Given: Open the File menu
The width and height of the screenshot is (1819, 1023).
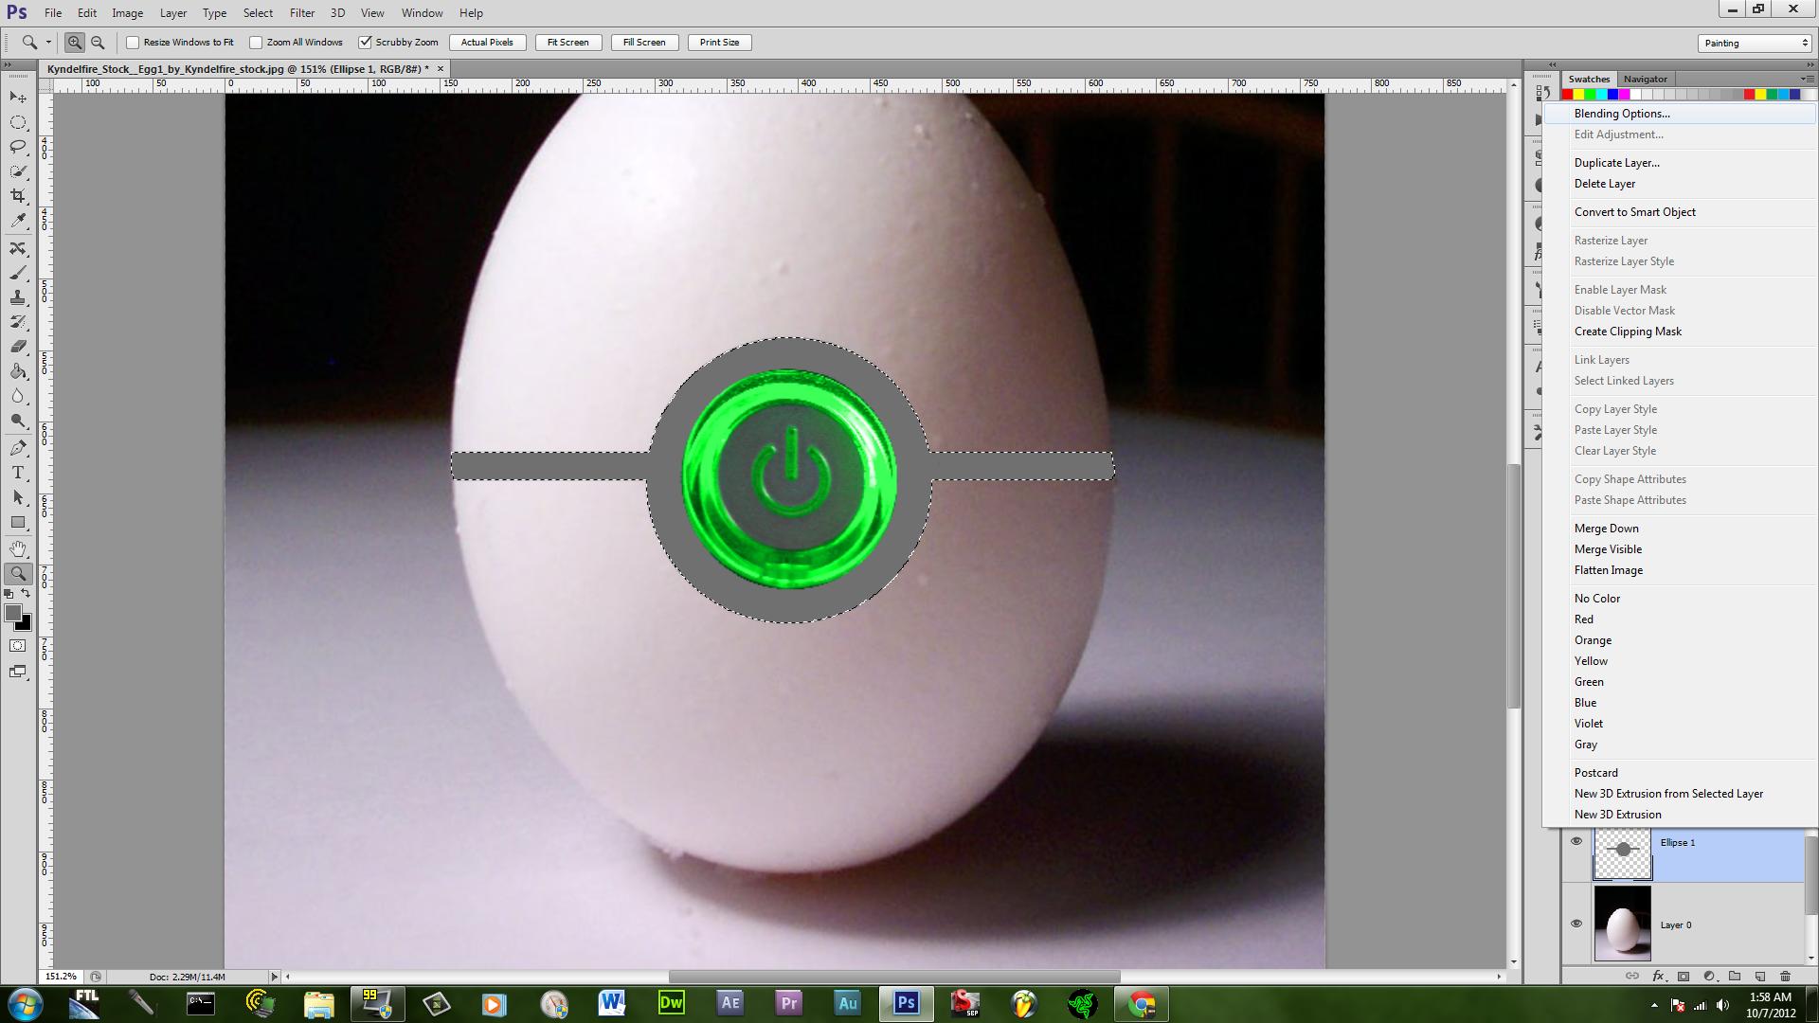Looking at the screenshot, I should (53, 13).
